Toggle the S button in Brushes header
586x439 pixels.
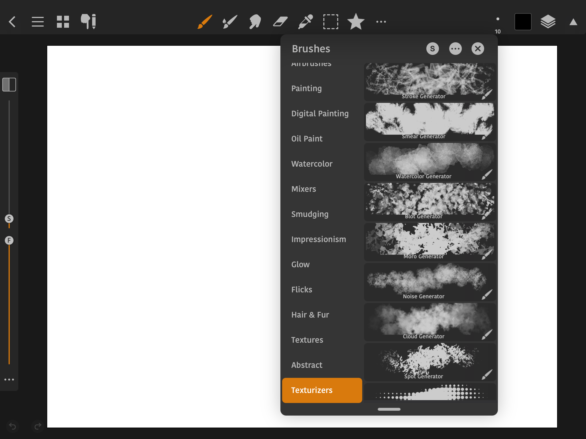[432, 49]
